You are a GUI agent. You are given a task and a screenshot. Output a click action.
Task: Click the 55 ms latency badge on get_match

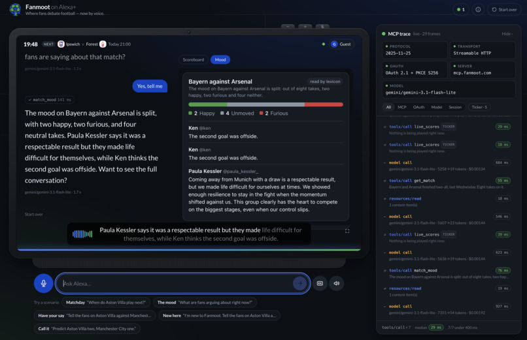click(503, 181)
